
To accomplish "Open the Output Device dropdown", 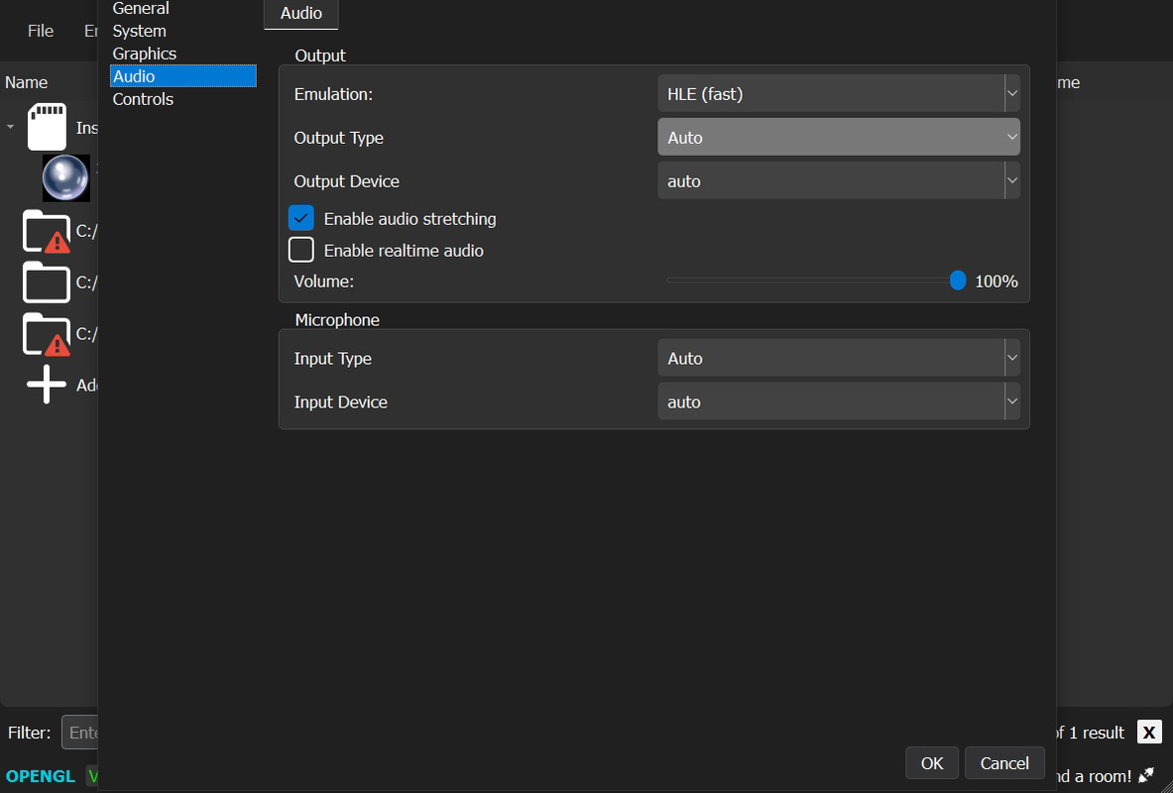I will [x=839, y=181].
